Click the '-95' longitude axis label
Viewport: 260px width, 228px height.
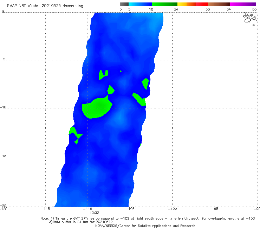pyautogui.click(x=215, y=209)
